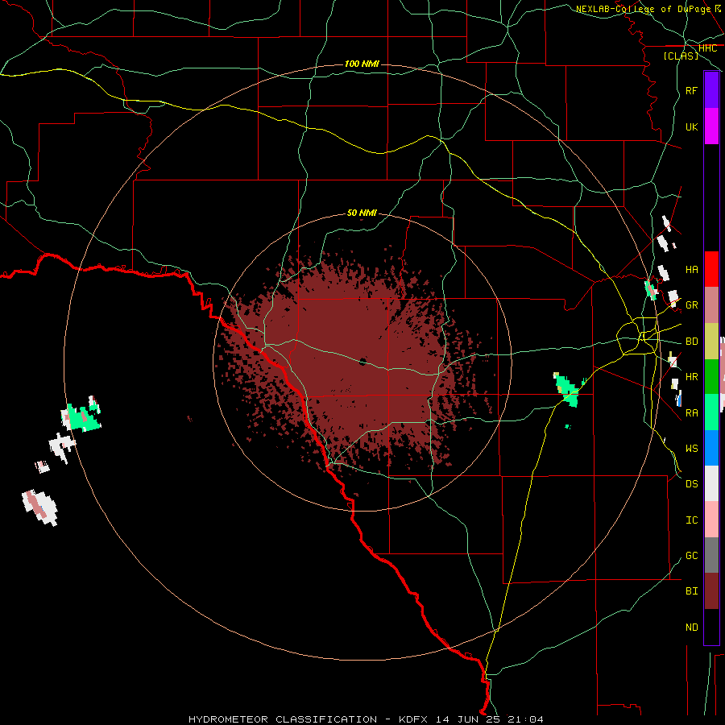Click the "DS" legend label
725x725 pixels.
(x=691, y=484)
